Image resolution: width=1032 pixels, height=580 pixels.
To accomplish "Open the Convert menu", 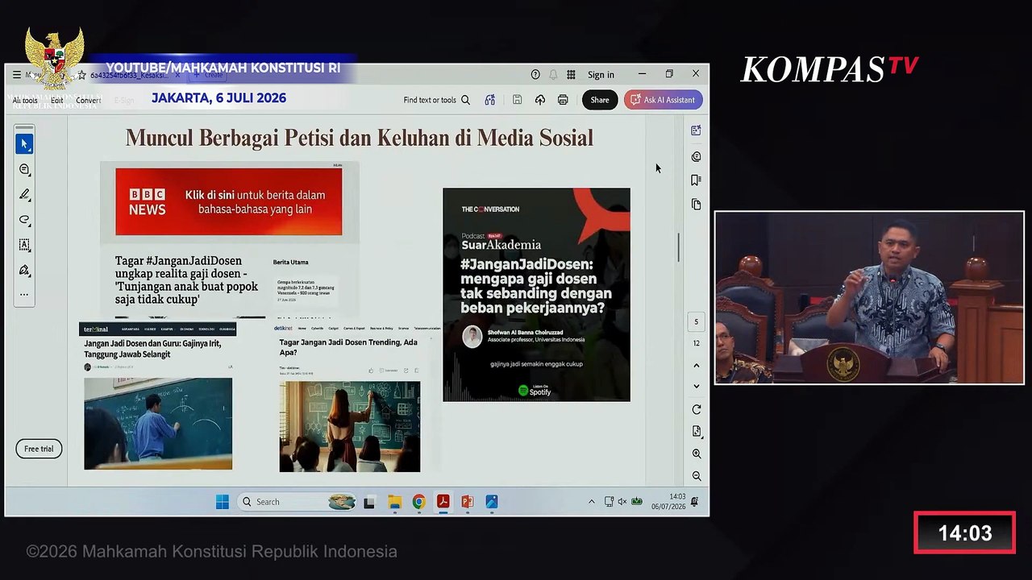I will coord(89,101).
